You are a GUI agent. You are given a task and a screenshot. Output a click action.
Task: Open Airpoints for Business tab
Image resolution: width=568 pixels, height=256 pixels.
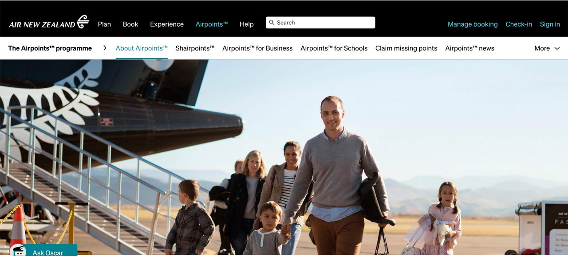point(257,48)
